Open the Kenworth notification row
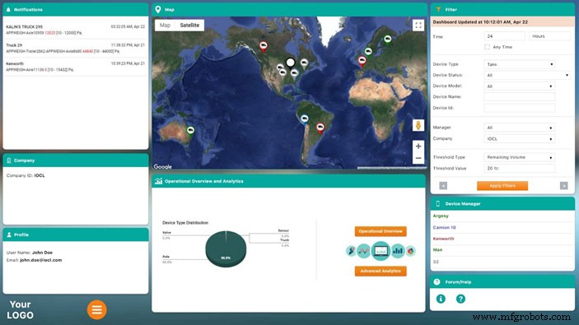579x325 pixels. tap(75, 67)
